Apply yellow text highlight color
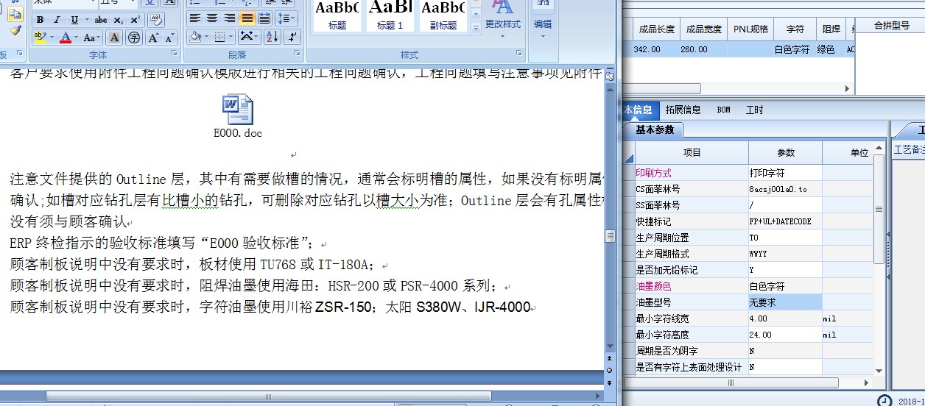 click(x=40, y=37)
